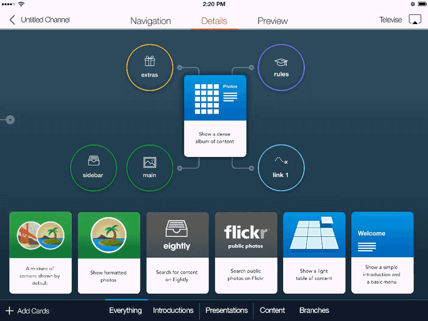Pick the light table of content card
The image size is (428, 321).
pyautogui.click(x=314, y=253)
